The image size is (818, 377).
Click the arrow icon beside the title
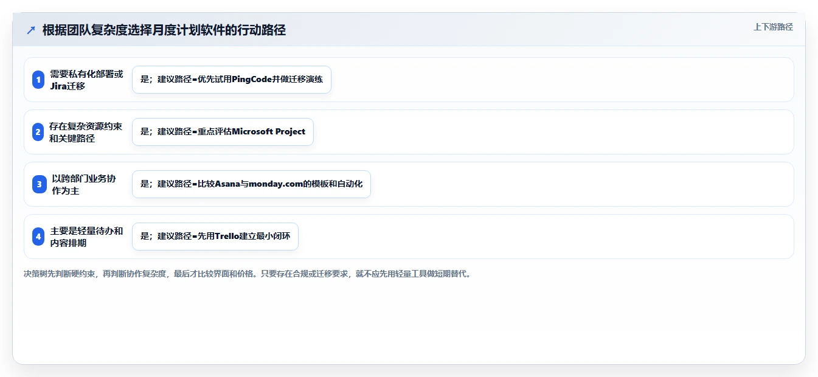31,30
